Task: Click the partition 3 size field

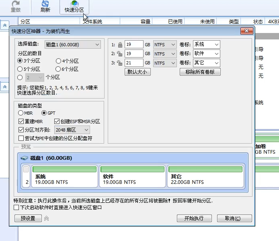Action: point(134,63)
